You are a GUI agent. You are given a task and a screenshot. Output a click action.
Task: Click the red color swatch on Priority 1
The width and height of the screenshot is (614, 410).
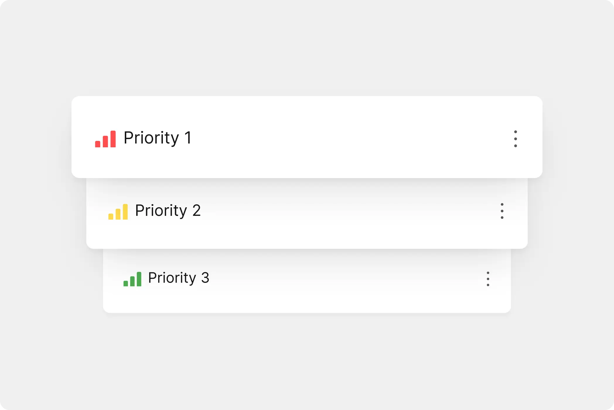[105, 138]
